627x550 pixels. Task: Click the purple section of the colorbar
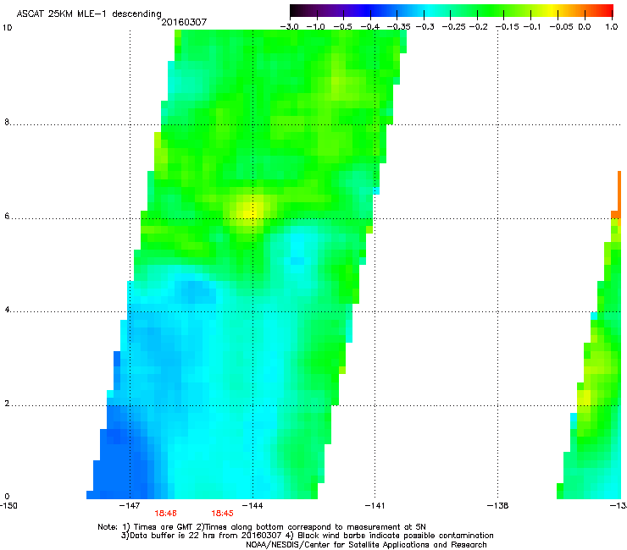tap(336, 10)
